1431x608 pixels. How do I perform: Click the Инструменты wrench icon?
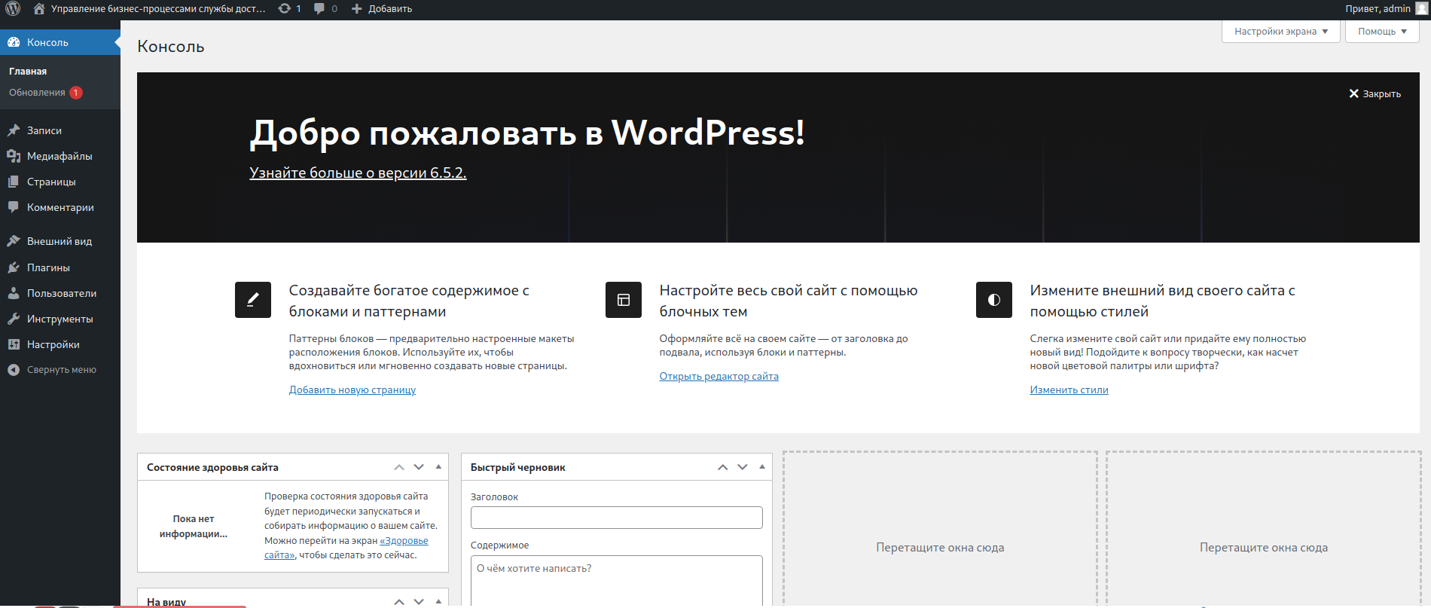pos(14,319)
